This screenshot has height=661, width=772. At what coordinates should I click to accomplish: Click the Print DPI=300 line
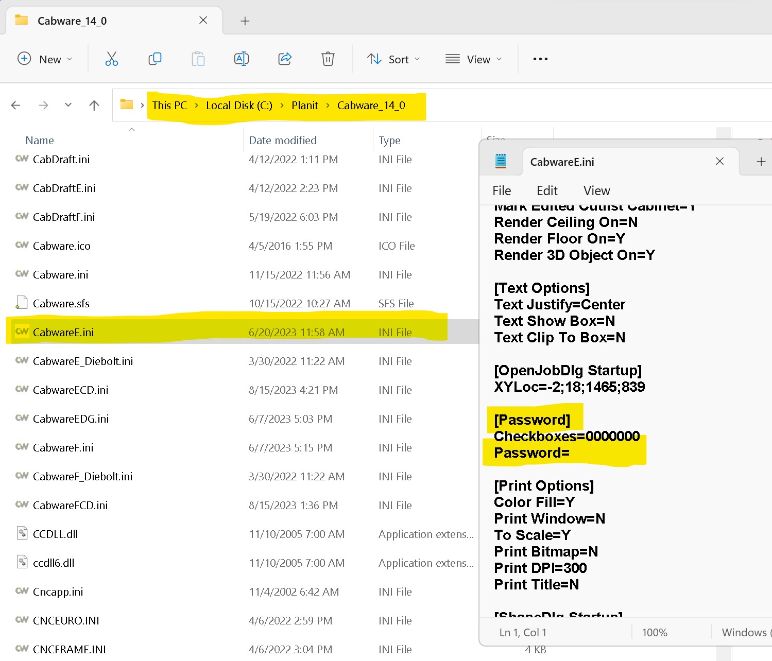(x=540, y=568)
